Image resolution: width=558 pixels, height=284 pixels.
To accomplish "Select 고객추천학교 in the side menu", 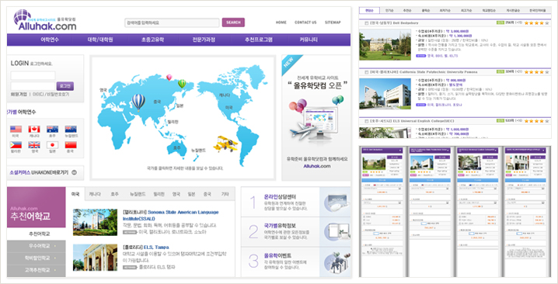I will point(37,271).
